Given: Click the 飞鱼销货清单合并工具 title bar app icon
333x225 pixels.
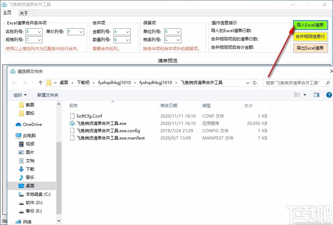Looking at the screenshot, I should tap(5, 4).
